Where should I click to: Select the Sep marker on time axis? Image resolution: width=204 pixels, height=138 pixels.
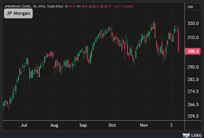point(83,125)
